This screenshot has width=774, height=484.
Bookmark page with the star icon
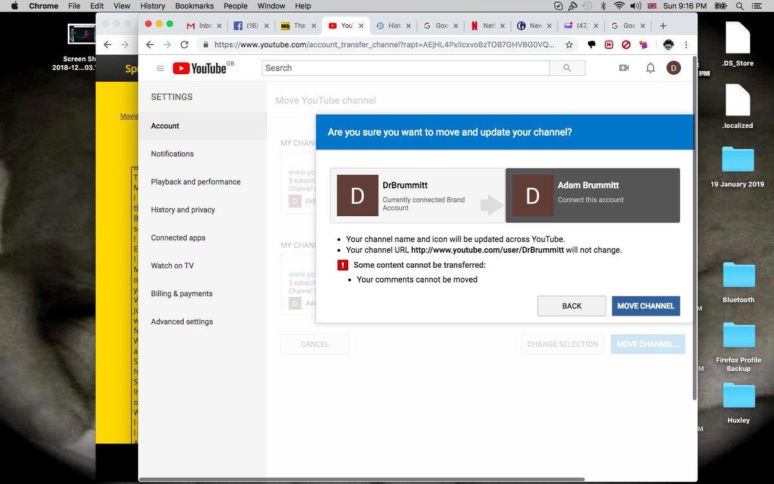click(569, 45)
